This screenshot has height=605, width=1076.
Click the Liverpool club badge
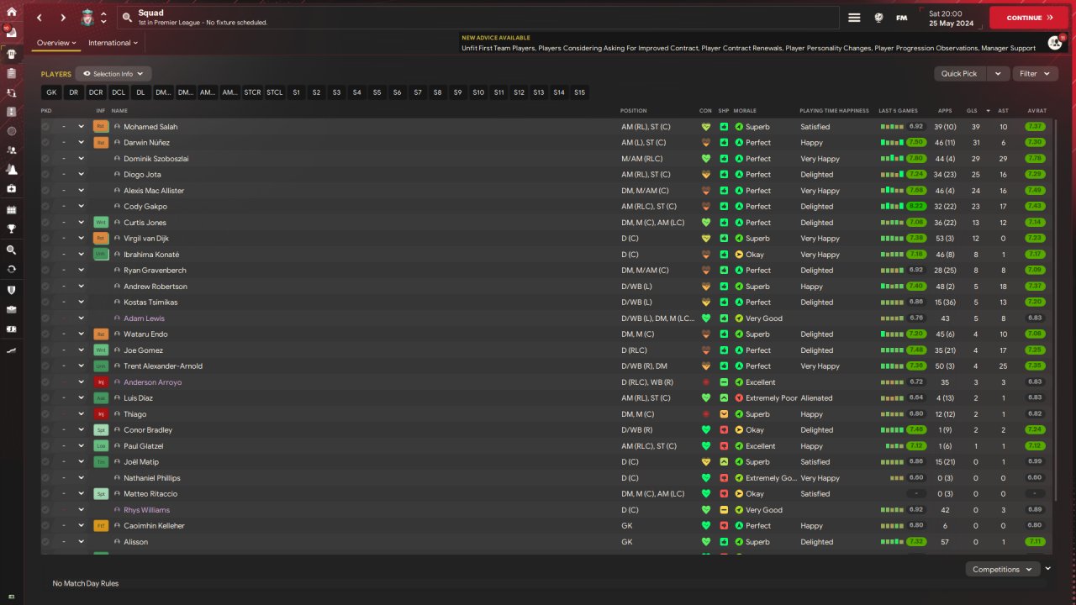tap(87, 18)
